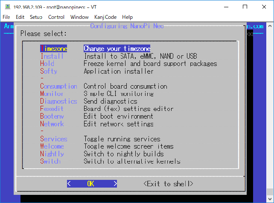This screenshot has width=274, height=203.
Task: Select the Services entry
Action: pyautogui.click(x=54, y=139)
